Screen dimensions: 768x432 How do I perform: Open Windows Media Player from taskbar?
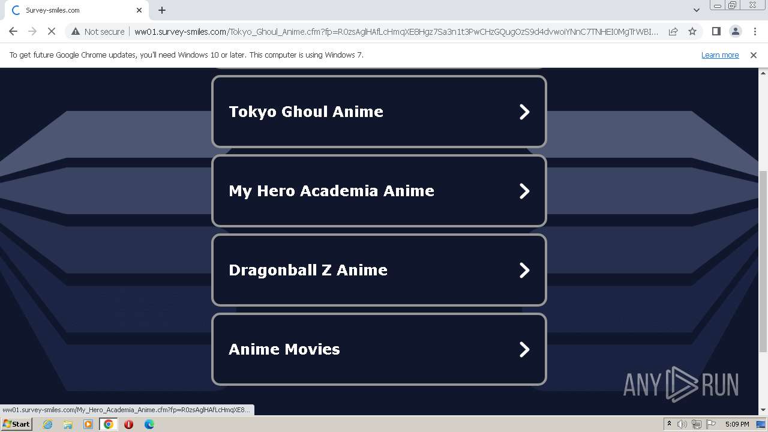[x=88, y=424]
